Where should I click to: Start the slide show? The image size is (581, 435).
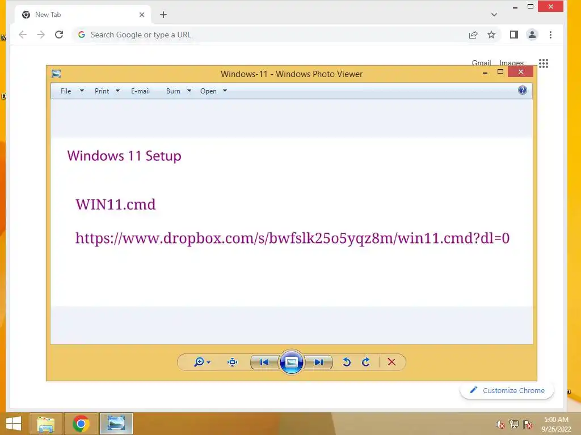pyautogui.click(x=291, y=362)
